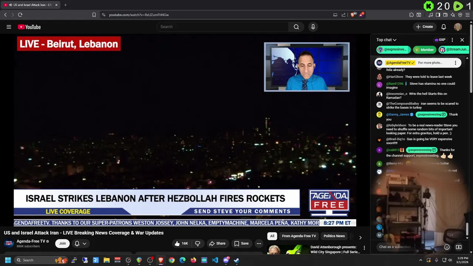Screen dimensions: 473x266
Task: Open more video actions ellipsis button
Action: click(x=259, y=243)
